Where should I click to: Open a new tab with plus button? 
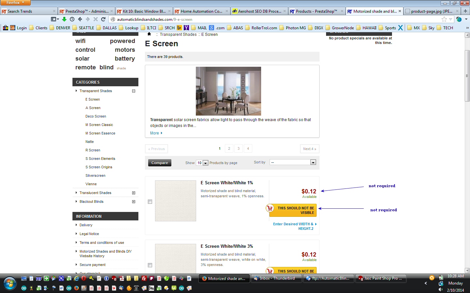coord(465,11)
